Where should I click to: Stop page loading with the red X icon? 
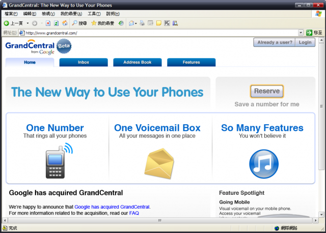tap(48, 23)
